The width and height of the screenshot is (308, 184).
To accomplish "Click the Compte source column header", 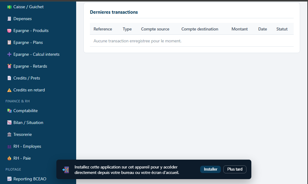I will tap(155, 29).
